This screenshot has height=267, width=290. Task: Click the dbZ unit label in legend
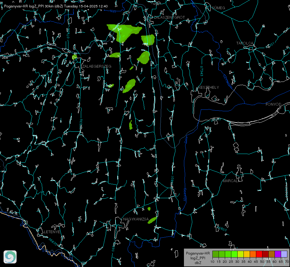198,263
